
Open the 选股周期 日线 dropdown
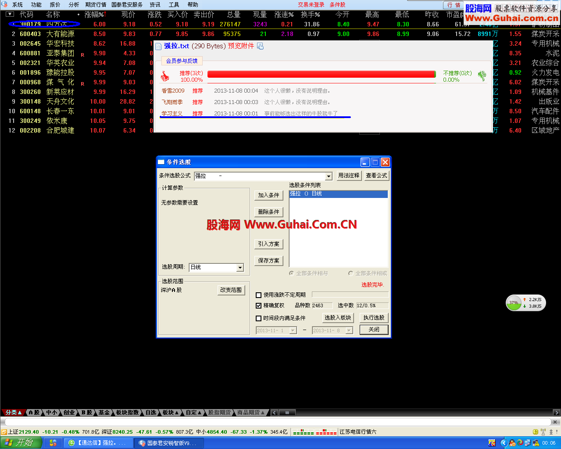coord(240,267)
